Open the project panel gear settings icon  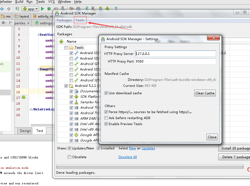4,23
